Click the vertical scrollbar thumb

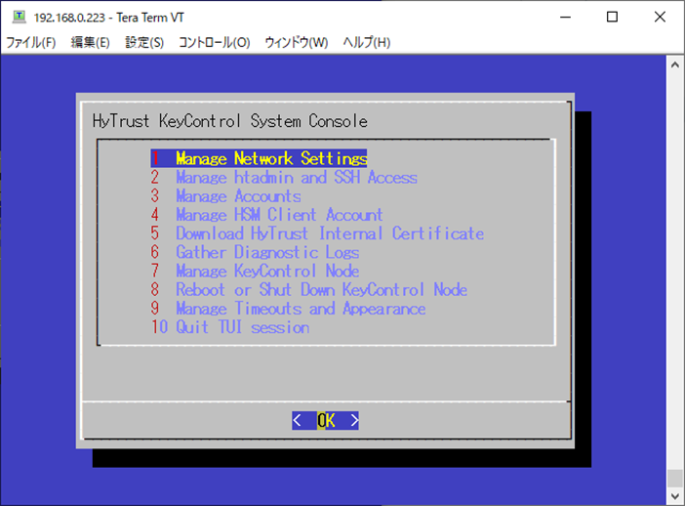[675, 478]
